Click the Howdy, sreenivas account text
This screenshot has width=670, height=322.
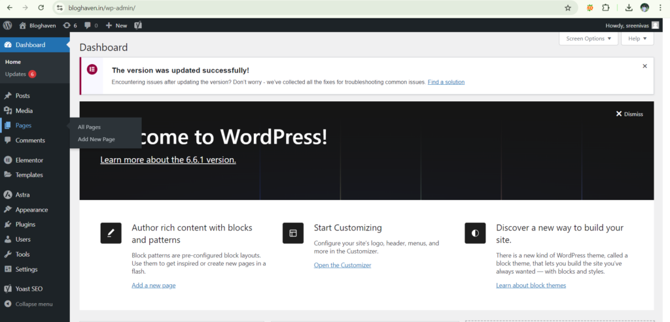click(x=627, y=25)
